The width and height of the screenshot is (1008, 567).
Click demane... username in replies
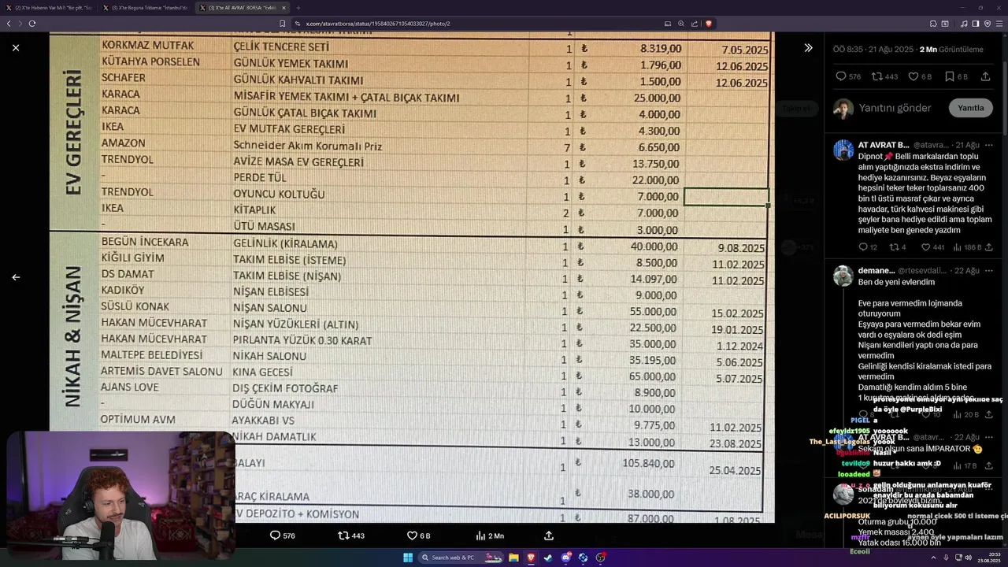[876, 271]
